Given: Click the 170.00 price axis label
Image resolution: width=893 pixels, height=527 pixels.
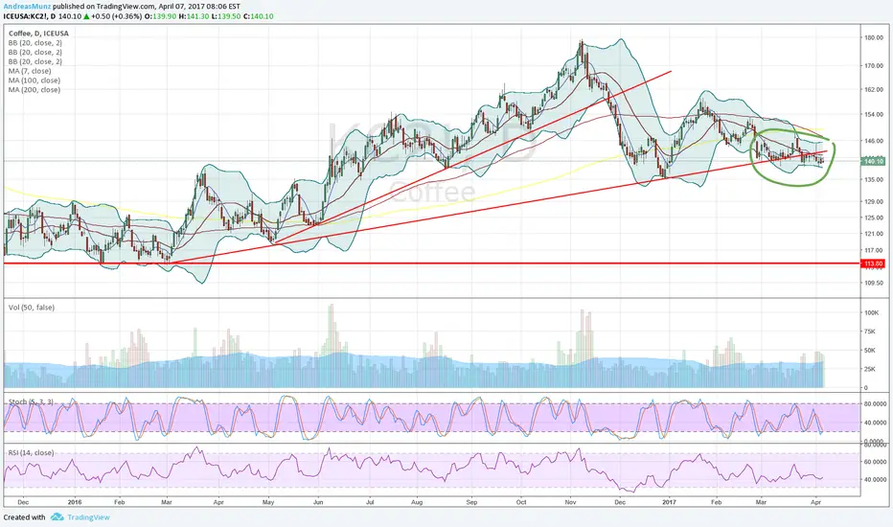Looking at the screenshot, I should (874, 66).
